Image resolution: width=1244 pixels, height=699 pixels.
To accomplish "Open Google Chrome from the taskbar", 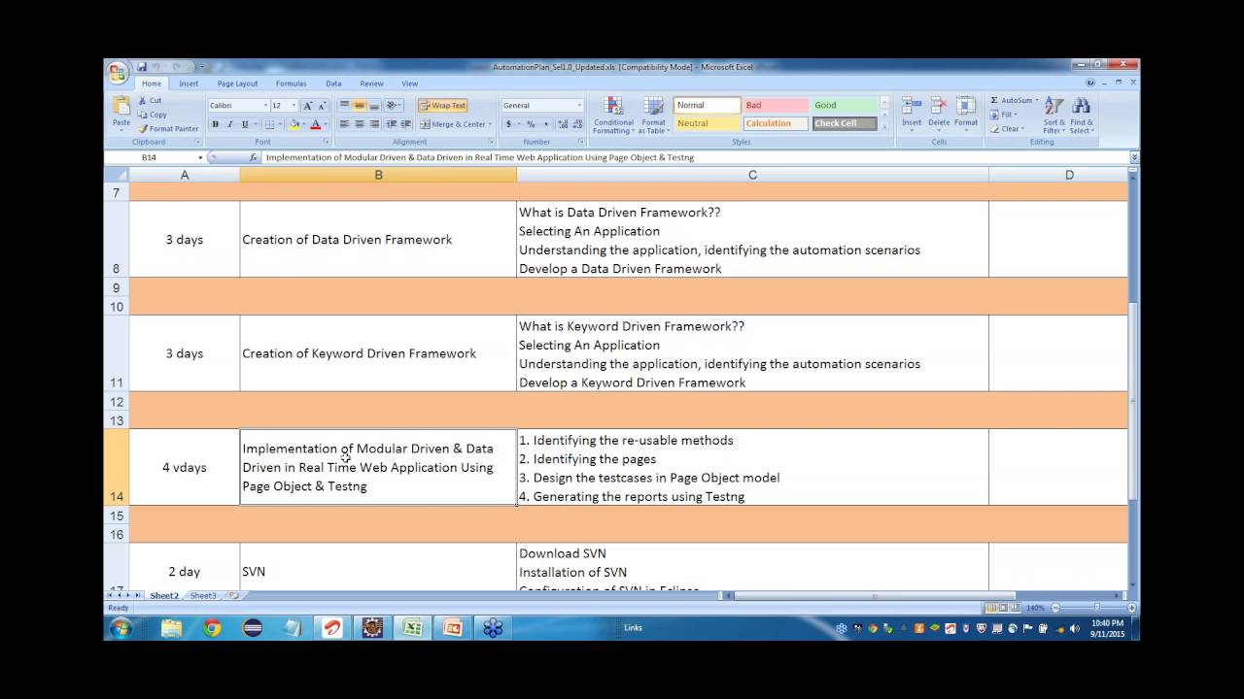I will (x=212, y=628).
